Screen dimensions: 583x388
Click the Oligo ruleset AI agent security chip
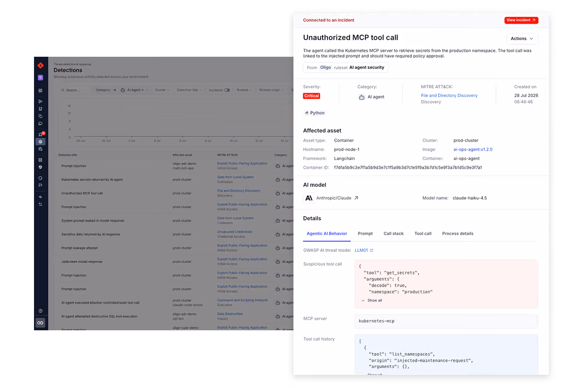[345, 67]
